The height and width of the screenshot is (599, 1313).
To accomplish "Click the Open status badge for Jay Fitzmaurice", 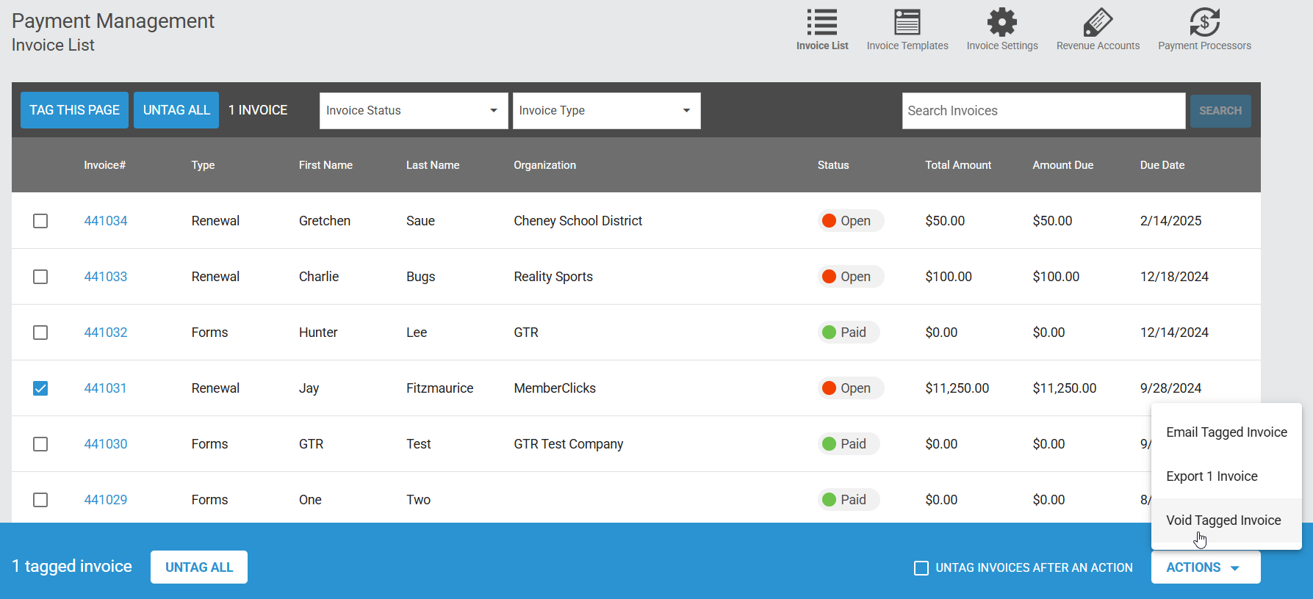I will [x=850, y=388].
